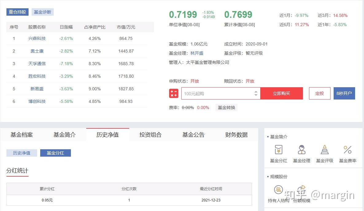
Task: Click the 立即购买 buy button
Action: [x=281, y=93]
